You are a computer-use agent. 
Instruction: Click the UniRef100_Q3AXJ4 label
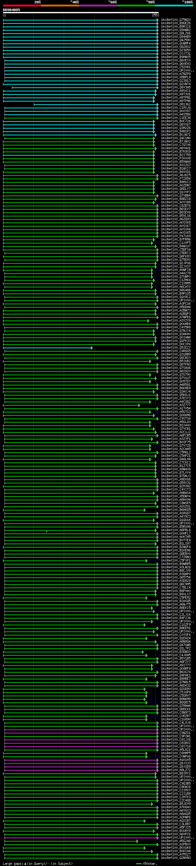click(175, 392)
